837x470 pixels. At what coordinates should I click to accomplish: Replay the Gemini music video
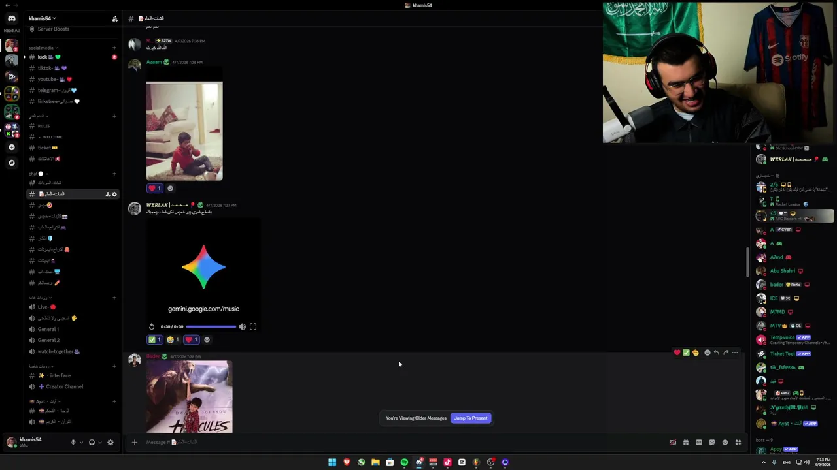click(152, 326)
